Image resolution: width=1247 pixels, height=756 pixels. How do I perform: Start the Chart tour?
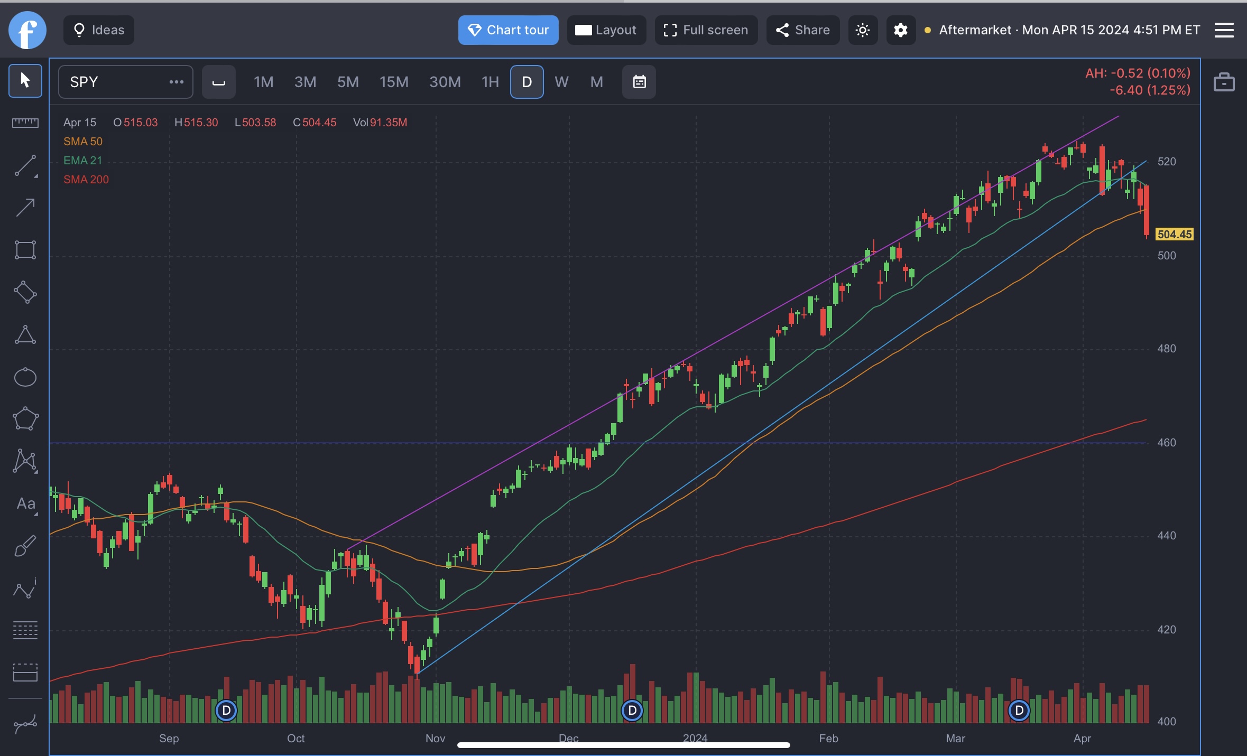(x=508, y=30)
